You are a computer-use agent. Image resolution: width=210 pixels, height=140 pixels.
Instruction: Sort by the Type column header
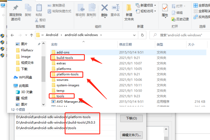[160, 44]
